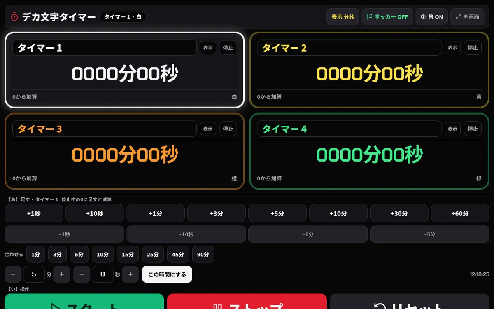Select the green タイマー 4 time display
This screenshot has width=494, height=309.
pos(370,155)
